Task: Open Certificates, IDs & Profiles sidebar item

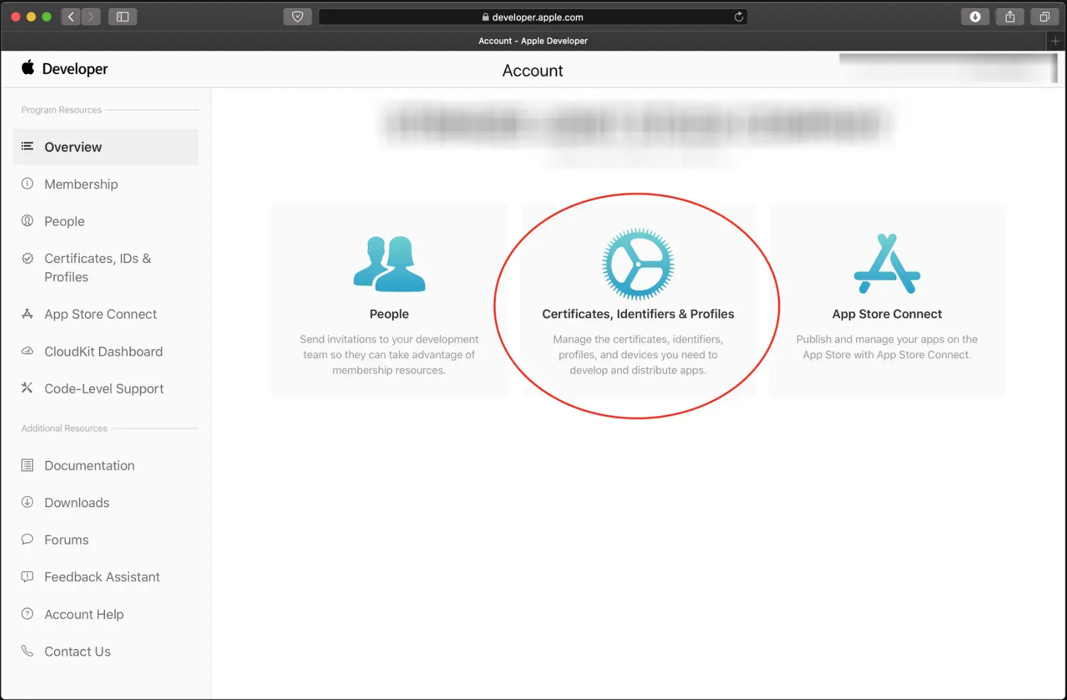Action: click(x=106, y=268)
